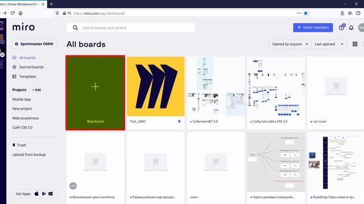Click the bookmark star in address bar

306,13
